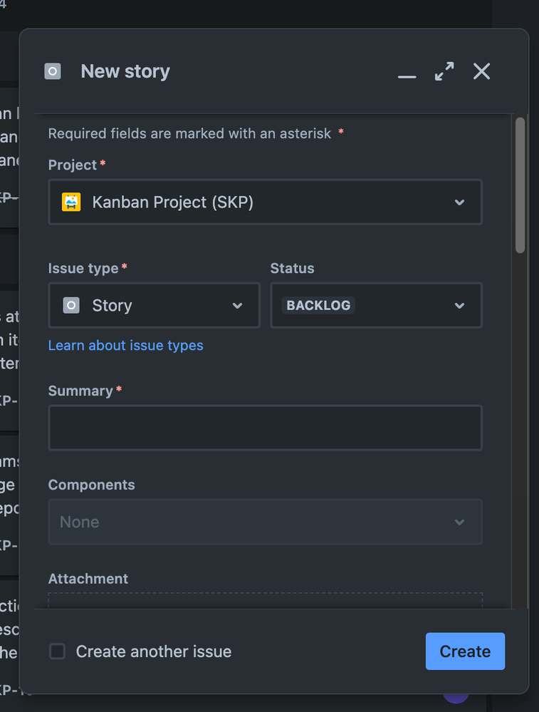Open the Status dropdown arrow

459,306
